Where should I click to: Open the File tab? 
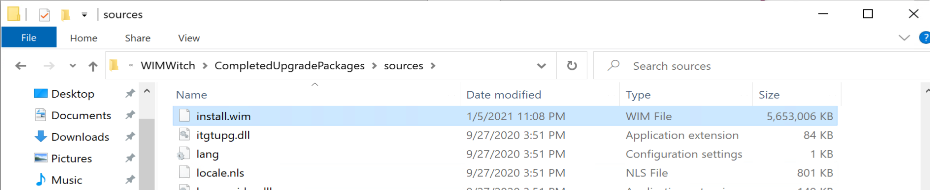pos(29,37)
